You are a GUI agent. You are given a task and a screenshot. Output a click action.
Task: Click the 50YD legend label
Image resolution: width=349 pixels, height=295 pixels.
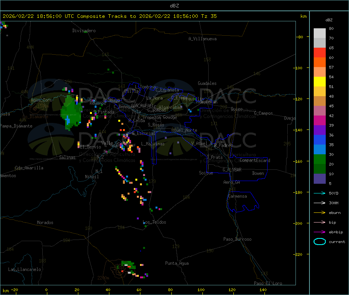click(333, 193)
